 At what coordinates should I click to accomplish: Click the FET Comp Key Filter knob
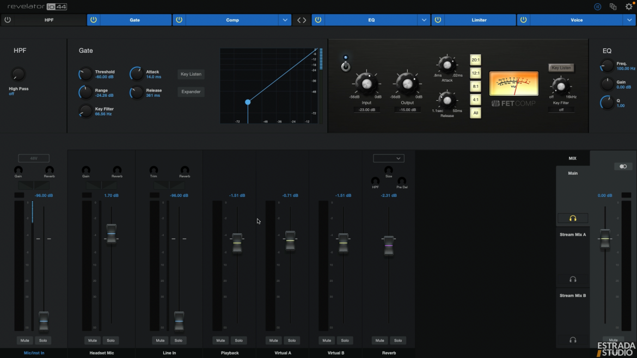point(561,87)
